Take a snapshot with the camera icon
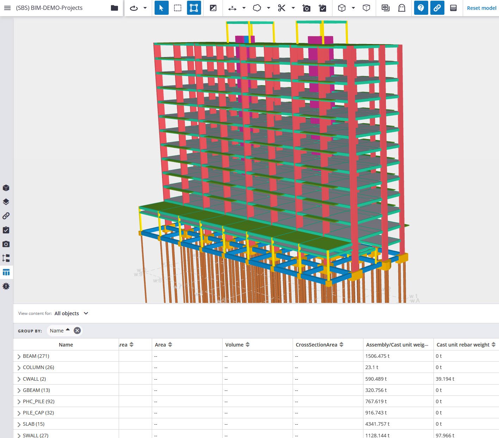This screenshot has height=438, width=499. (x=306, y=8)
